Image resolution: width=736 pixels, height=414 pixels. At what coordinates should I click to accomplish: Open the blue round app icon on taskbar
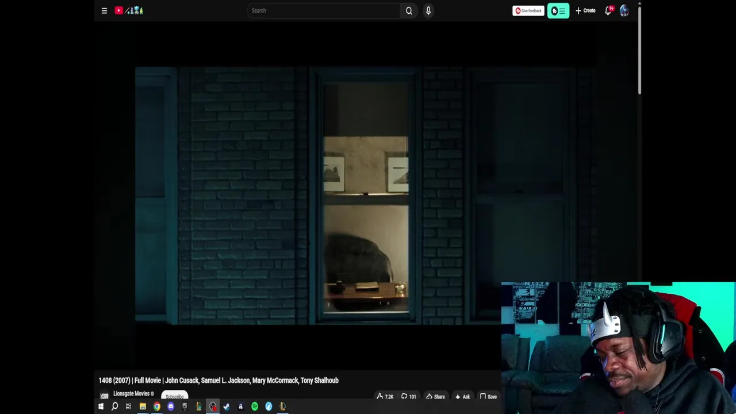click(269, 407)
